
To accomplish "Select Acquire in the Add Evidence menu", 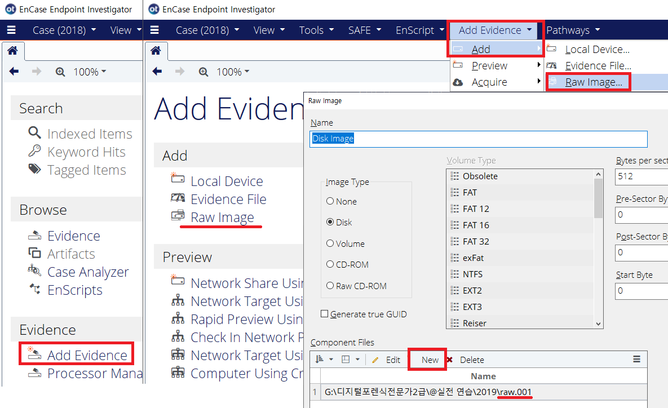I will point(489,82).
